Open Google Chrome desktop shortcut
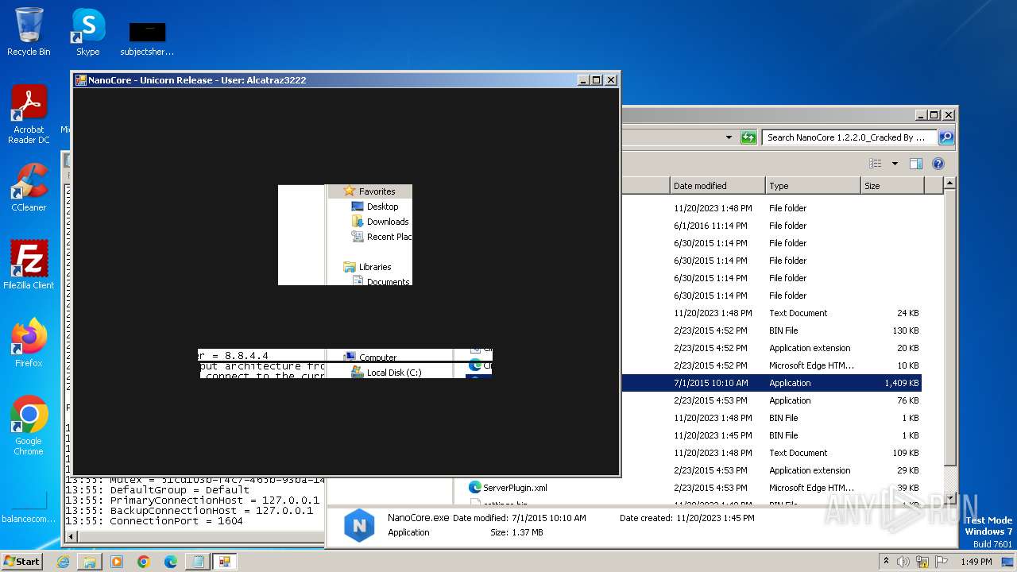Viewport: 1017px width, 572px height. click(29, 426)
